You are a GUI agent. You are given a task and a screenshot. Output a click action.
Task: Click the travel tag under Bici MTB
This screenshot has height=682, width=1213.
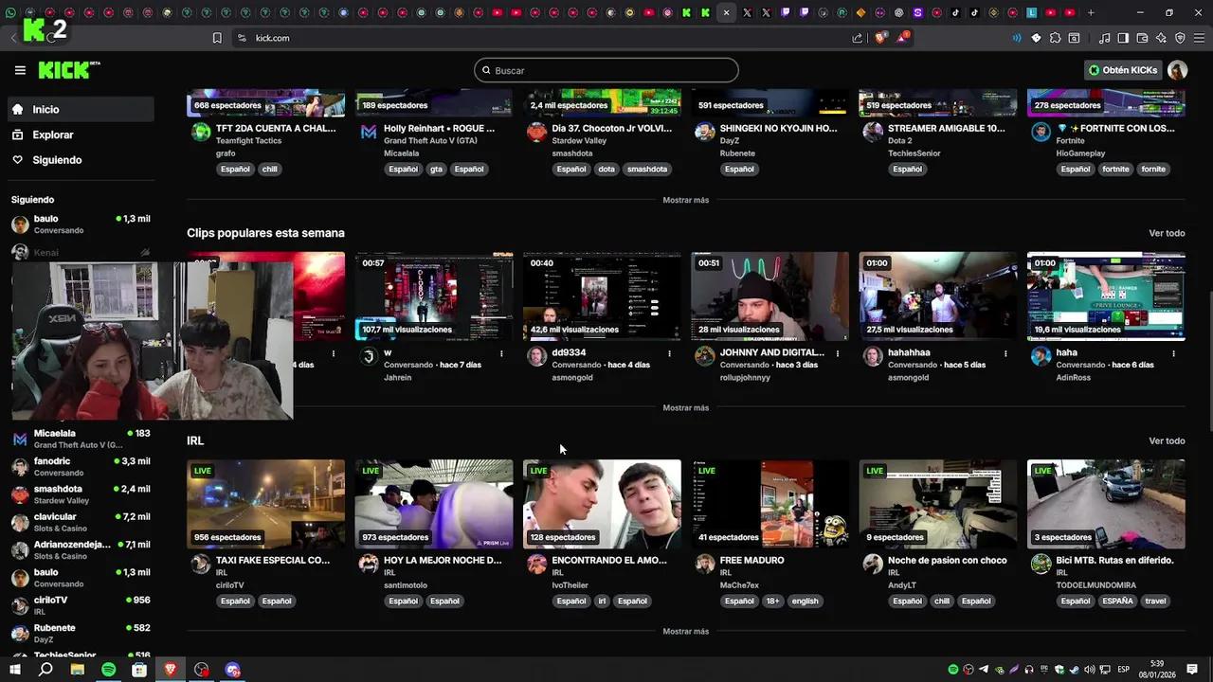(x=1155, y=601)
